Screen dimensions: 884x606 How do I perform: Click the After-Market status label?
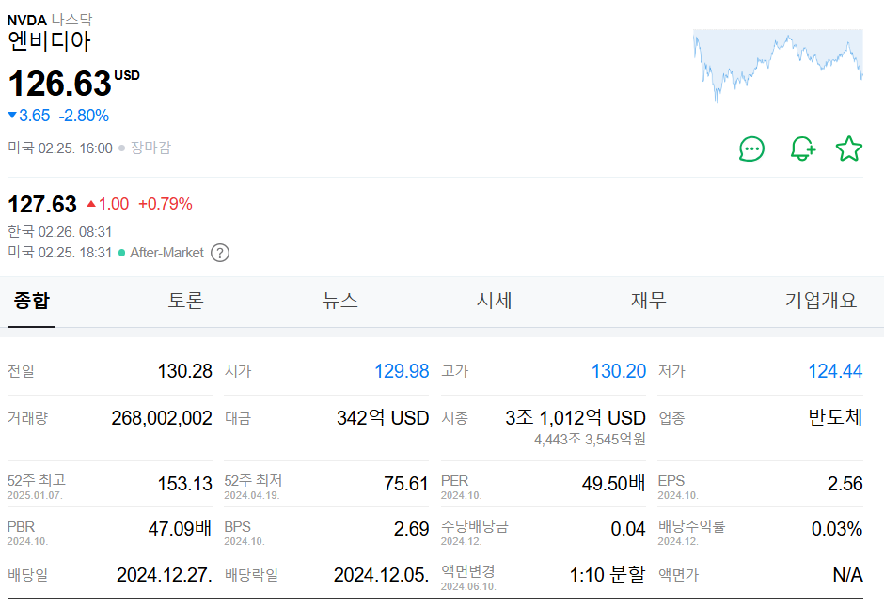166,253
